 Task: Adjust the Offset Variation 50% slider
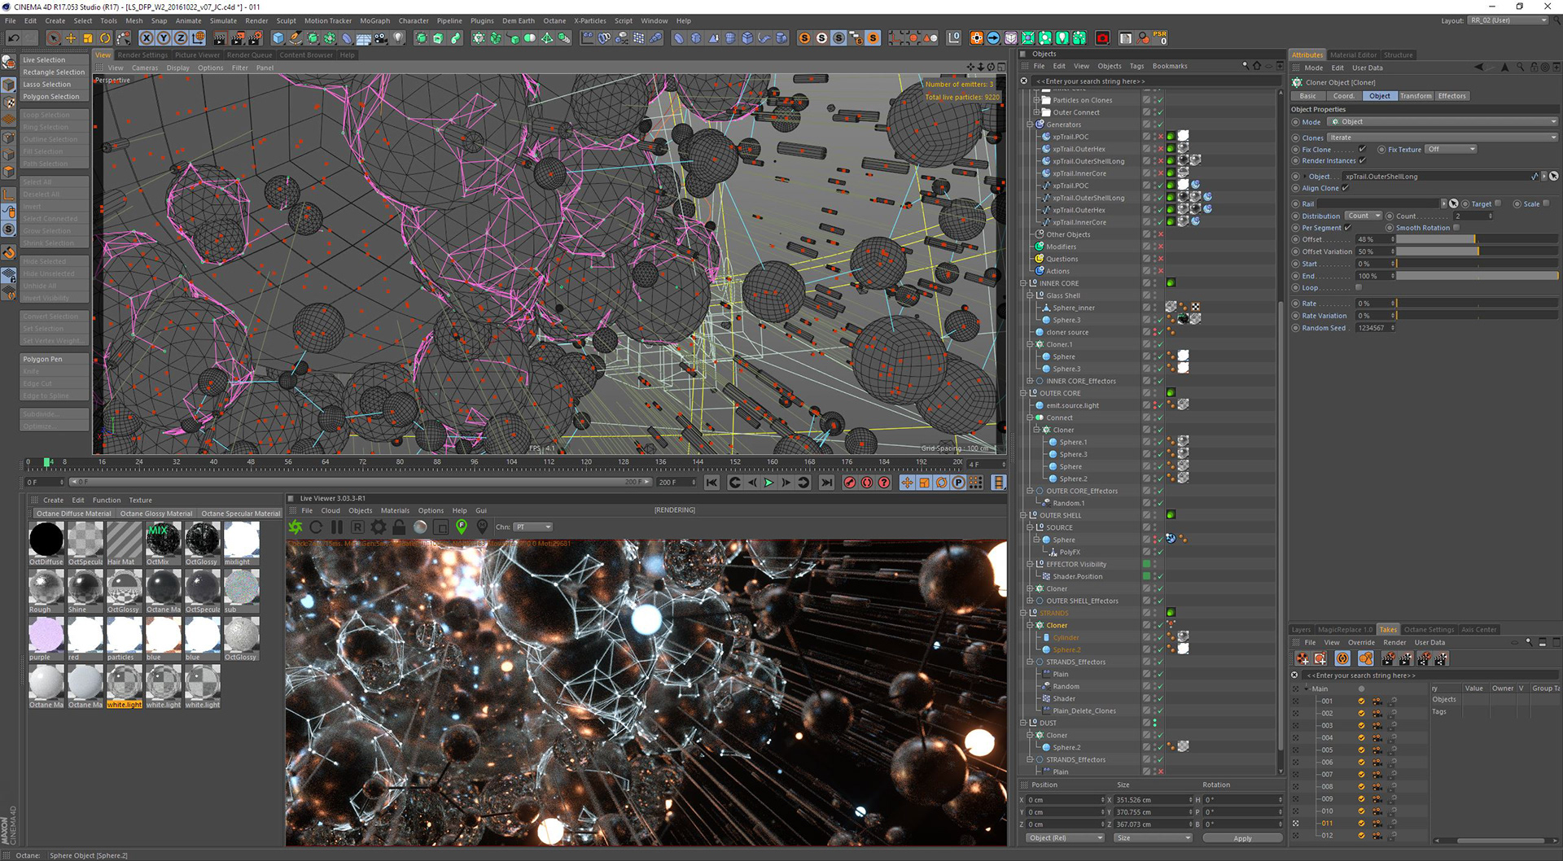coord(1478,251)
